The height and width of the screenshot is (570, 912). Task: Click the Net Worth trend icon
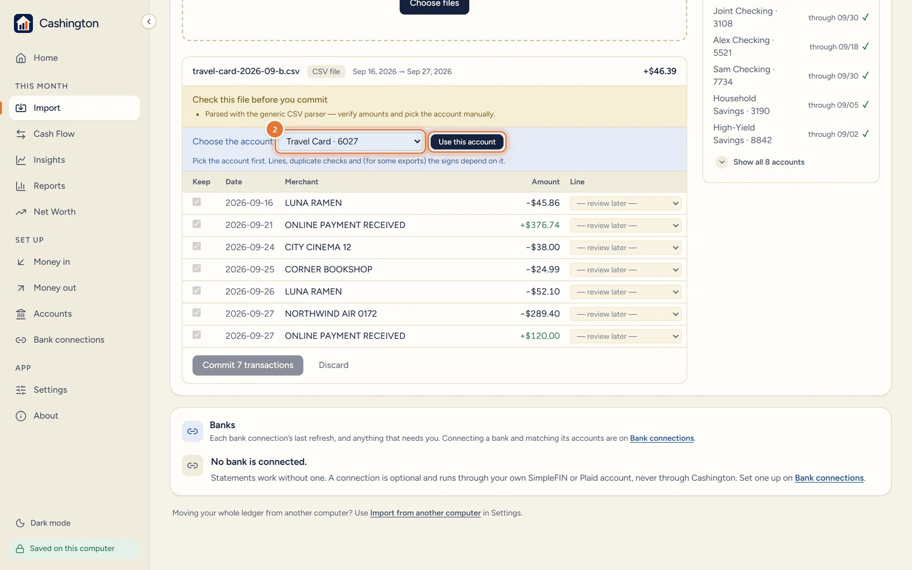point(21,212)
